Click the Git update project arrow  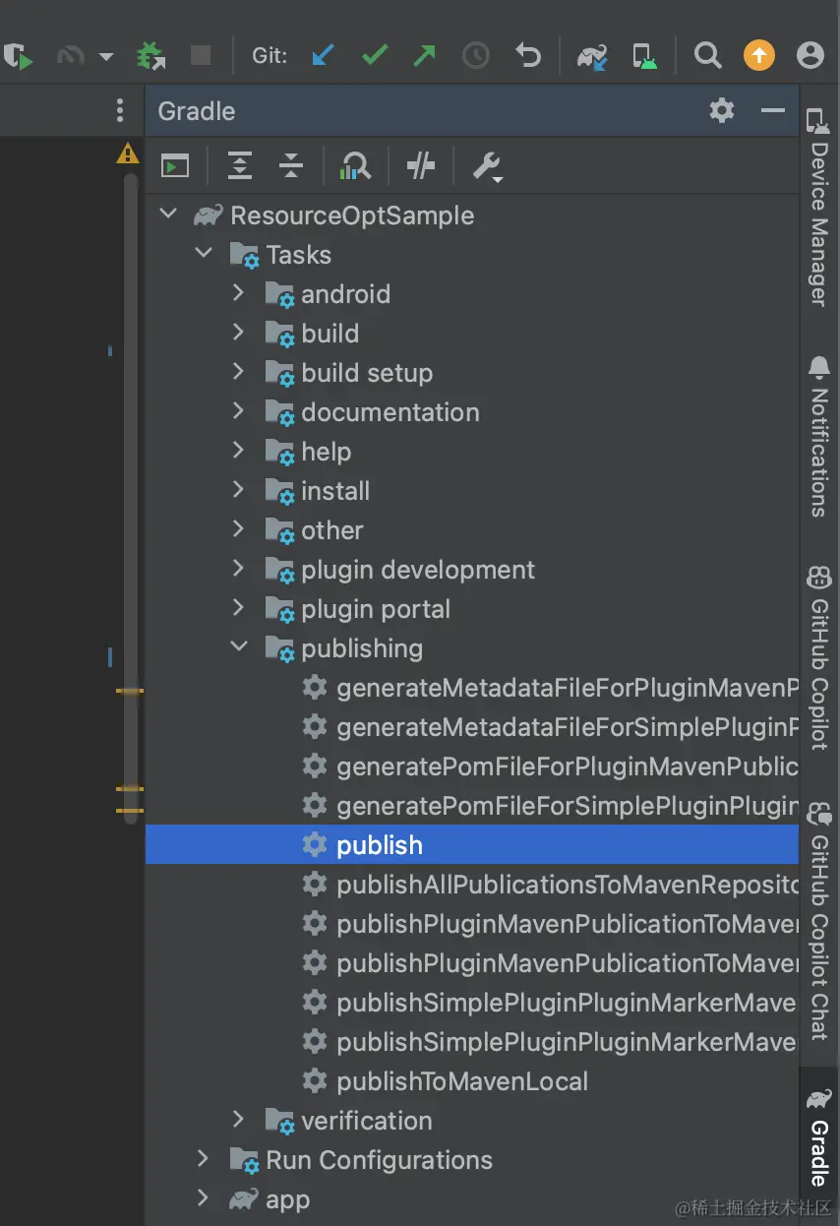pyautogui.click(x=323, y=55)
